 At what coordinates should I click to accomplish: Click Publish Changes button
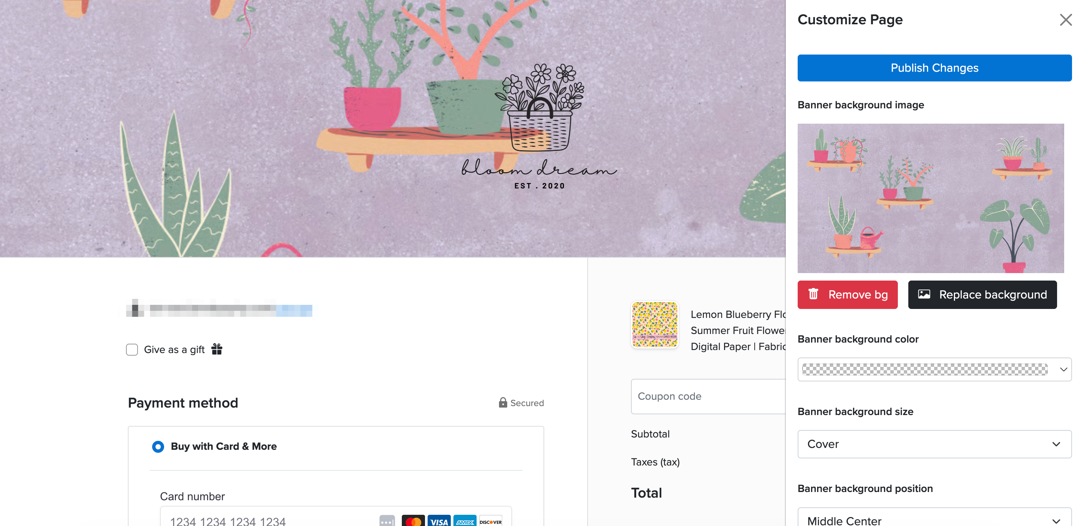[x=934, y=68]
